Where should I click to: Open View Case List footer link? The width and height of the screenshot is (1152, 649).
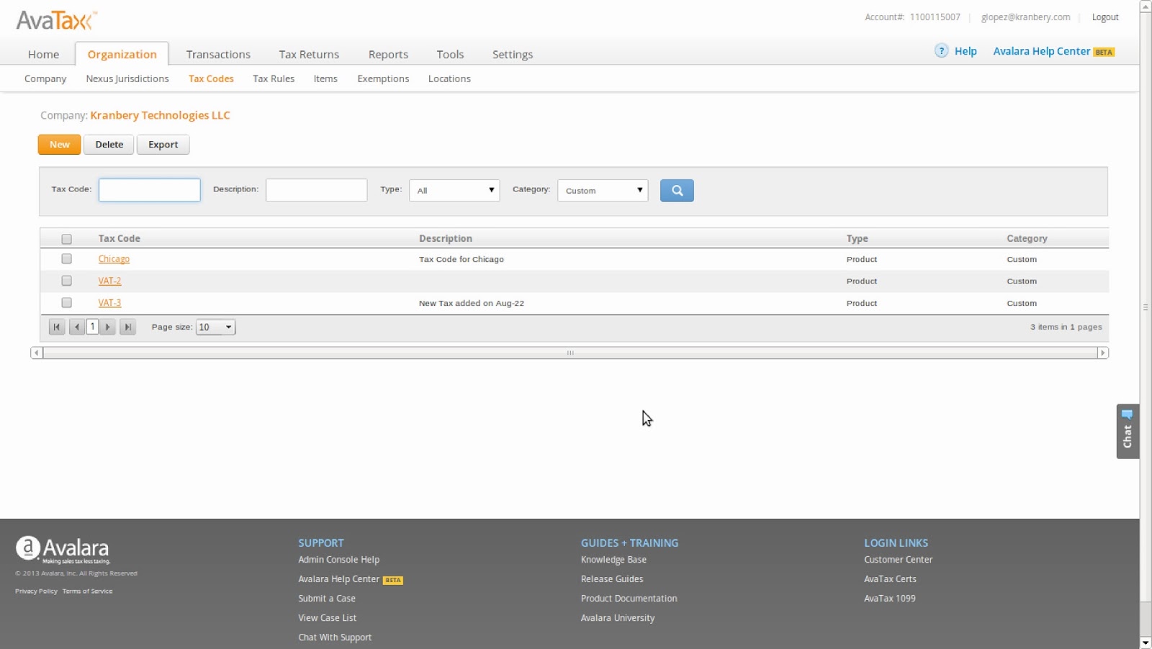point(328,618)
